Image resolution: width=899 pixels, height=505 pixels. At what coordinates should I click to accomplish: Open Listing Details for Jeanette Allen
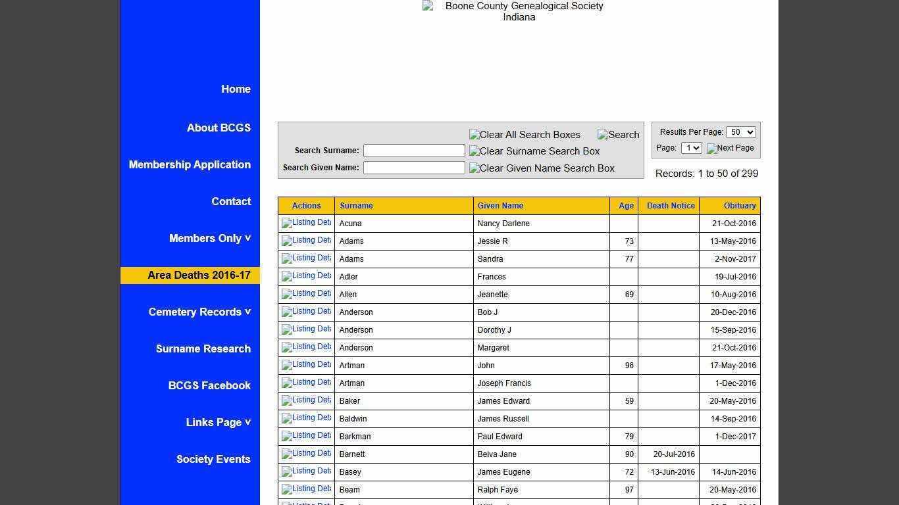click(x=306, y=294)
